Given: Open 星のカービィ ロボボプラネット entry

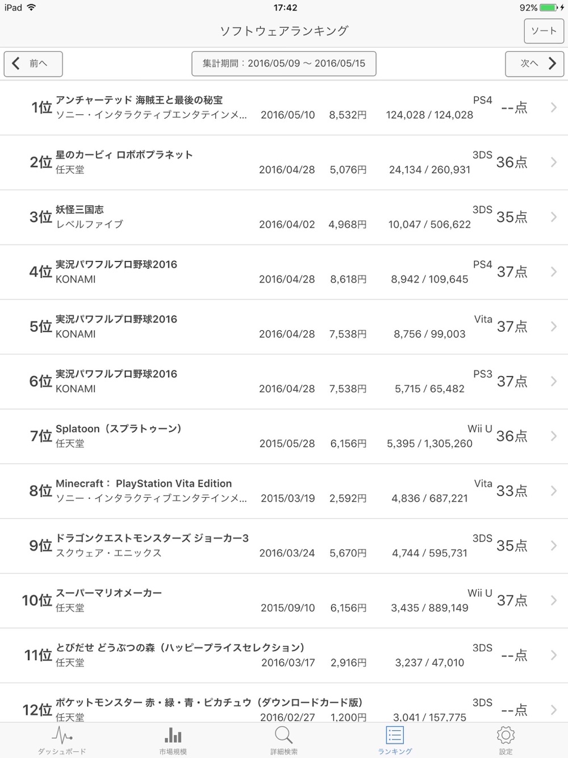Looking at the screenshot, I should click(x=284, y=163).
